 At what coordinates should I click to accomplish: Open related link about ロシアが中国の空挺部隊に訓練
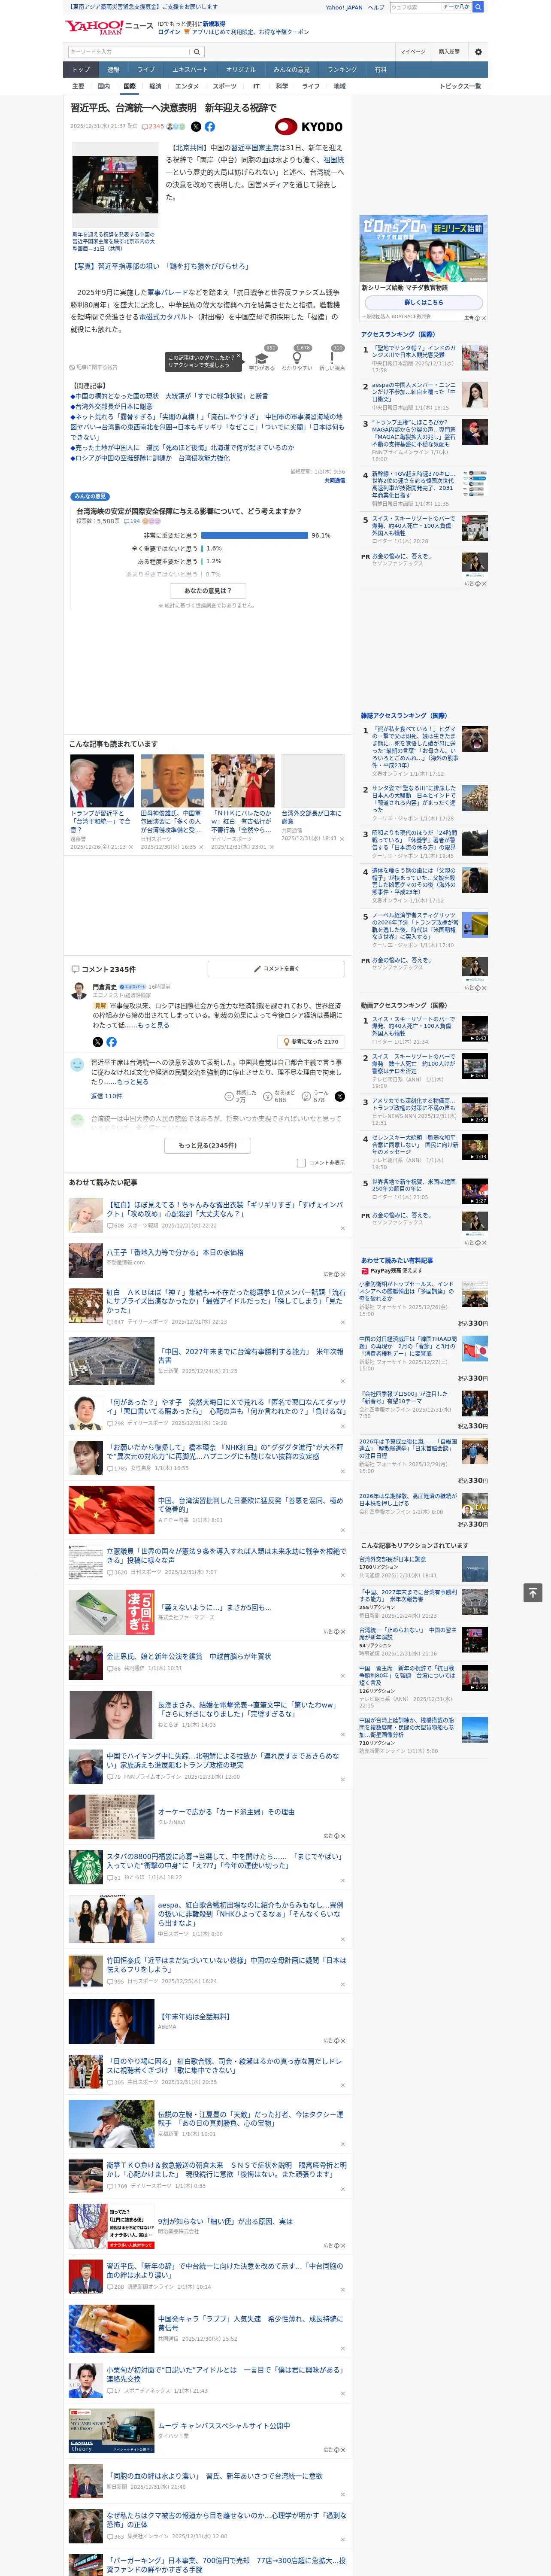150,458
